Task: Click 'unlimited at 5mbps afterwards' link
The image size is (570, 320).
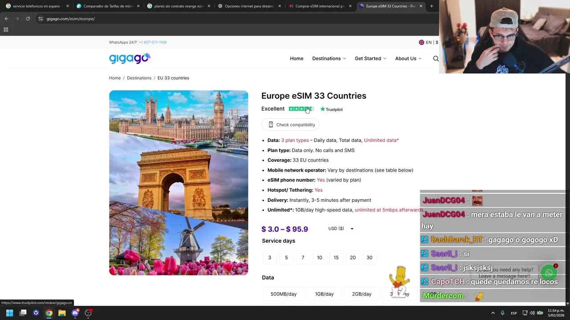Action: 389,210
